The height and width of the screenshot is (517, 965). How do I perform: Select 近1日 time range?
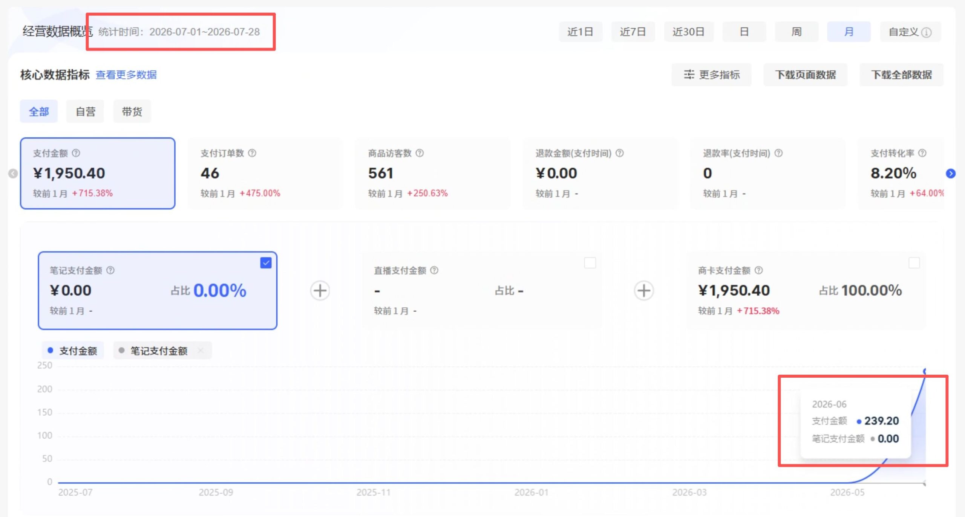pyautogui.click(x=581, y=32)
